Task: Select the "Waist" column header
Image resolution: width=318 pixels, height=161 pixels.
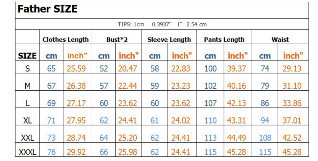Action: tap(280, 39)
